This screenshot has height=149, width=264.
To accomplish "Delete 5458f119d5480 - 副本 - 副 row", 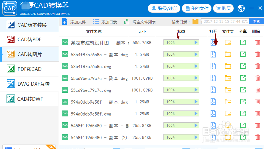I will [x=257, y=126].
